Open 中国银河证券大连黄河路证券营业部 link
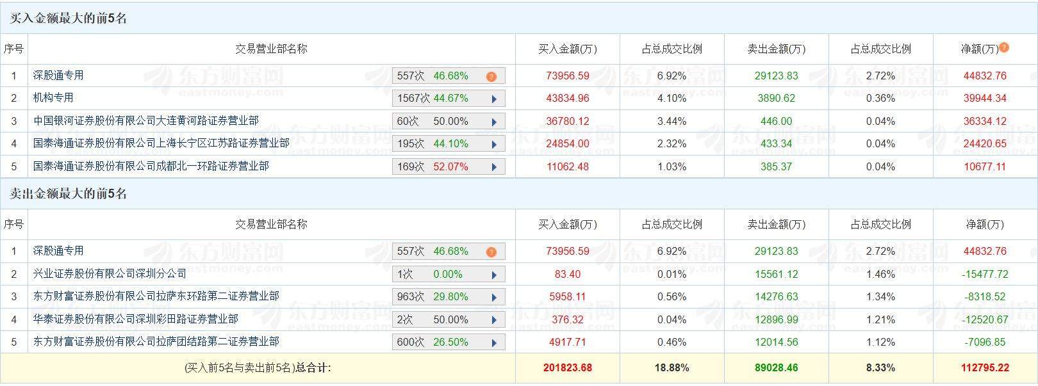Screen dimensions: 1038x386 click(146, 120)
